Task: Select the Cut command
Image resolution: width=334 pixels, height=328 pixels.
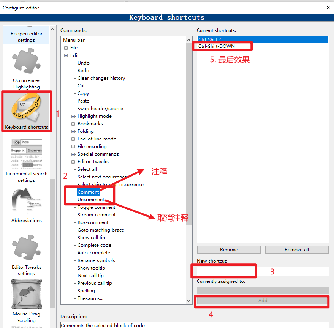Action: pos(81,86)
